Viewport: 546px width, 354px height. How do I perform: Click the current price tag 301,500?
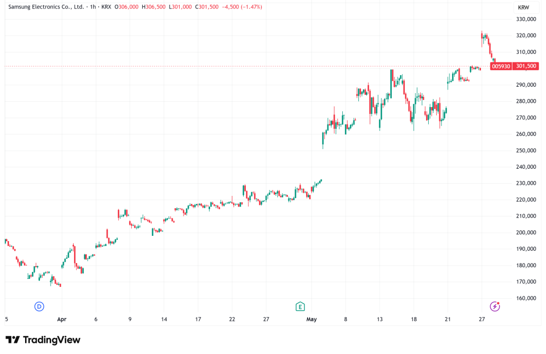click(x=526, y=66)
